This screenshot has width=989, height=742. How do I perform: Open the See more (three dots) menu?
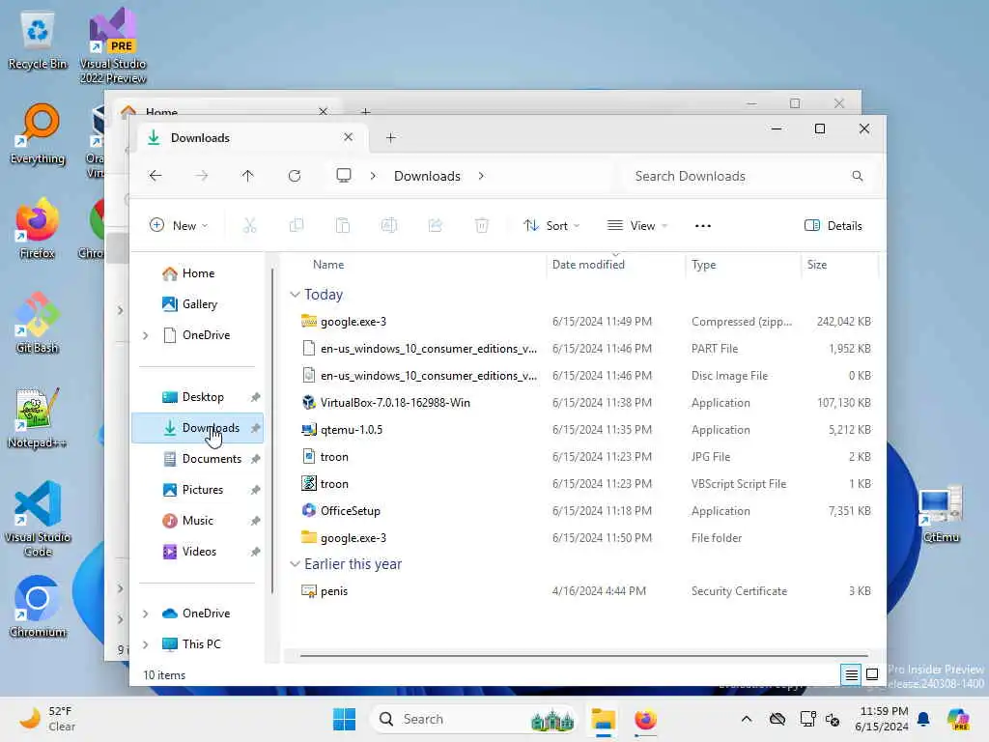tap(703, 226)
